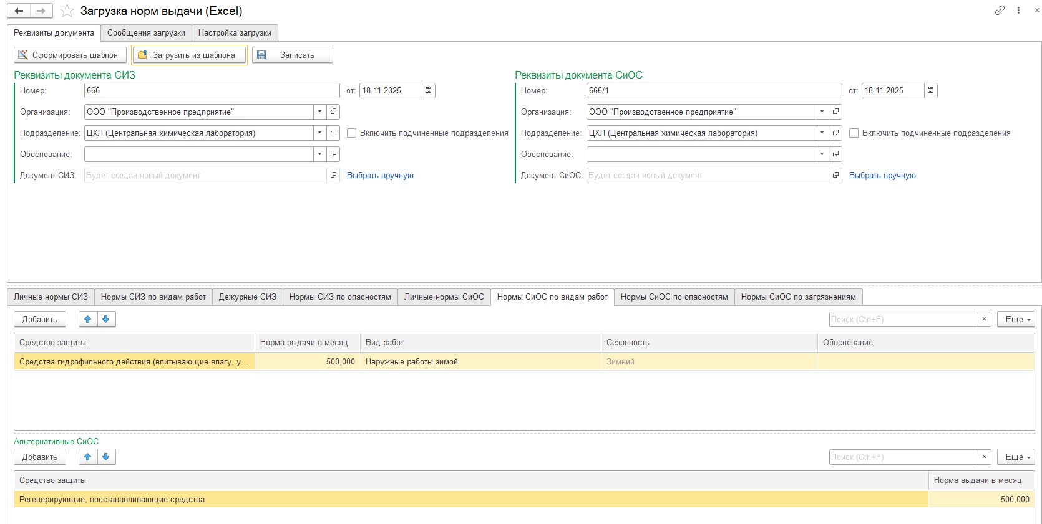Open calendar picker for СиОС document date

tap(930, 91)
